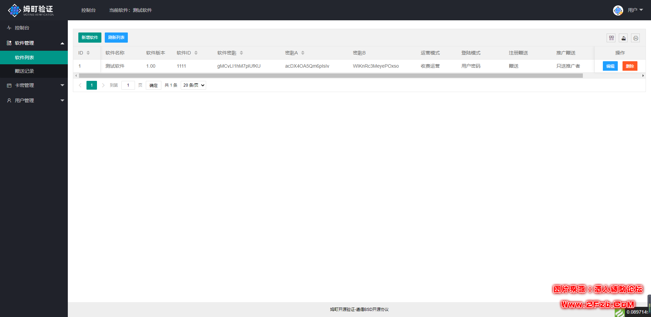Image resolution: width=651 pixels, height=317 pixels.
Task: Click 当前软件: 测试软件 in top bar
Action: (x=131, y=10)
